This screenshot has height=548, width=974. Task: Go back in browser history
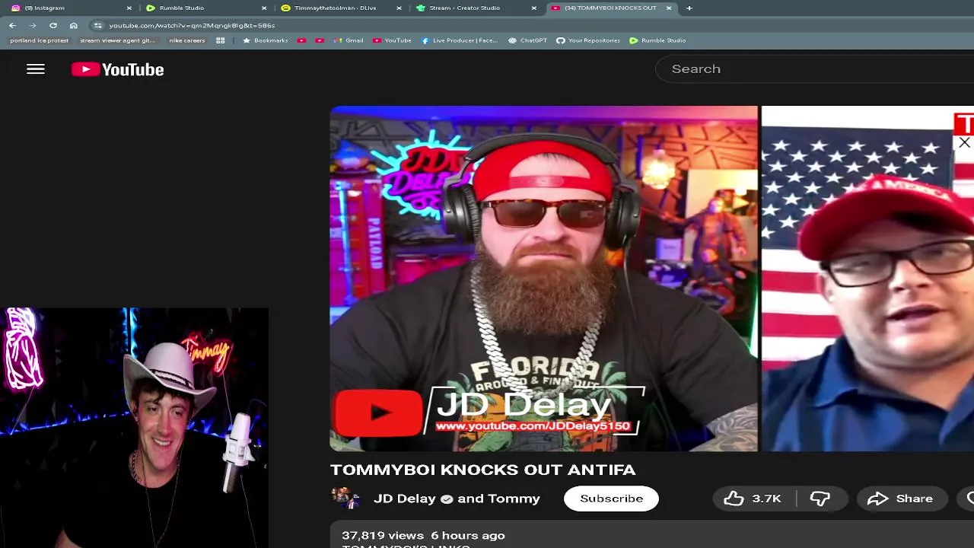click(x=12, y=25)
